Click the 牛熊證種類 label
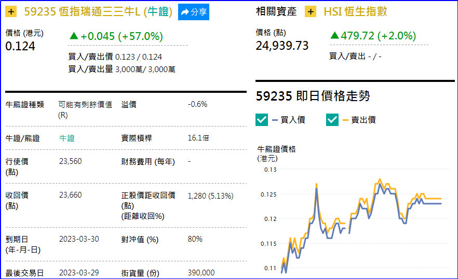Screen dimensions: 458x279 coord(24,104)
